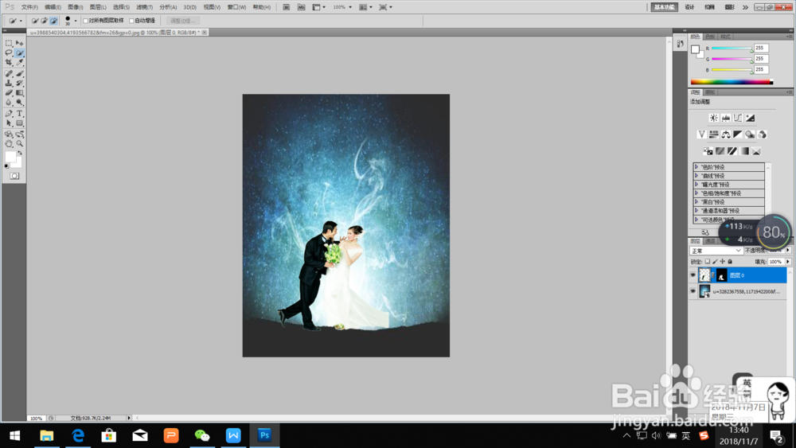Expand the "色阶"预设 presets group
The width and height of the screenshot is (796, 448).
tap(696, 167)
